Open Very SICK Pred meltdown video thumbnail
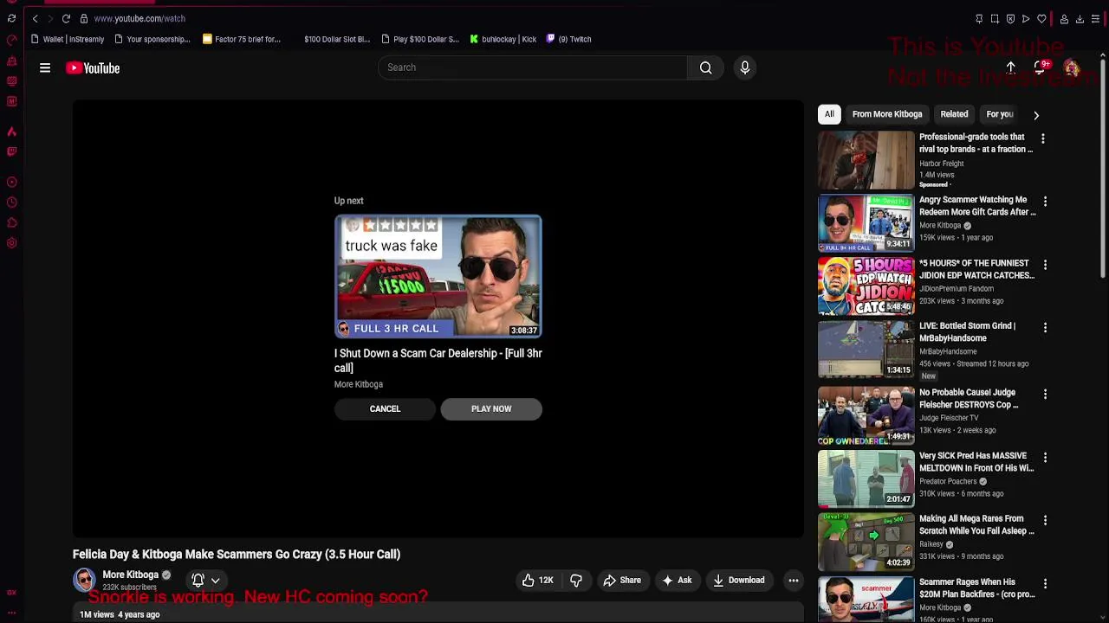Image resolution: width=1109 pixels, height=623 pixels. coord(866,479)
